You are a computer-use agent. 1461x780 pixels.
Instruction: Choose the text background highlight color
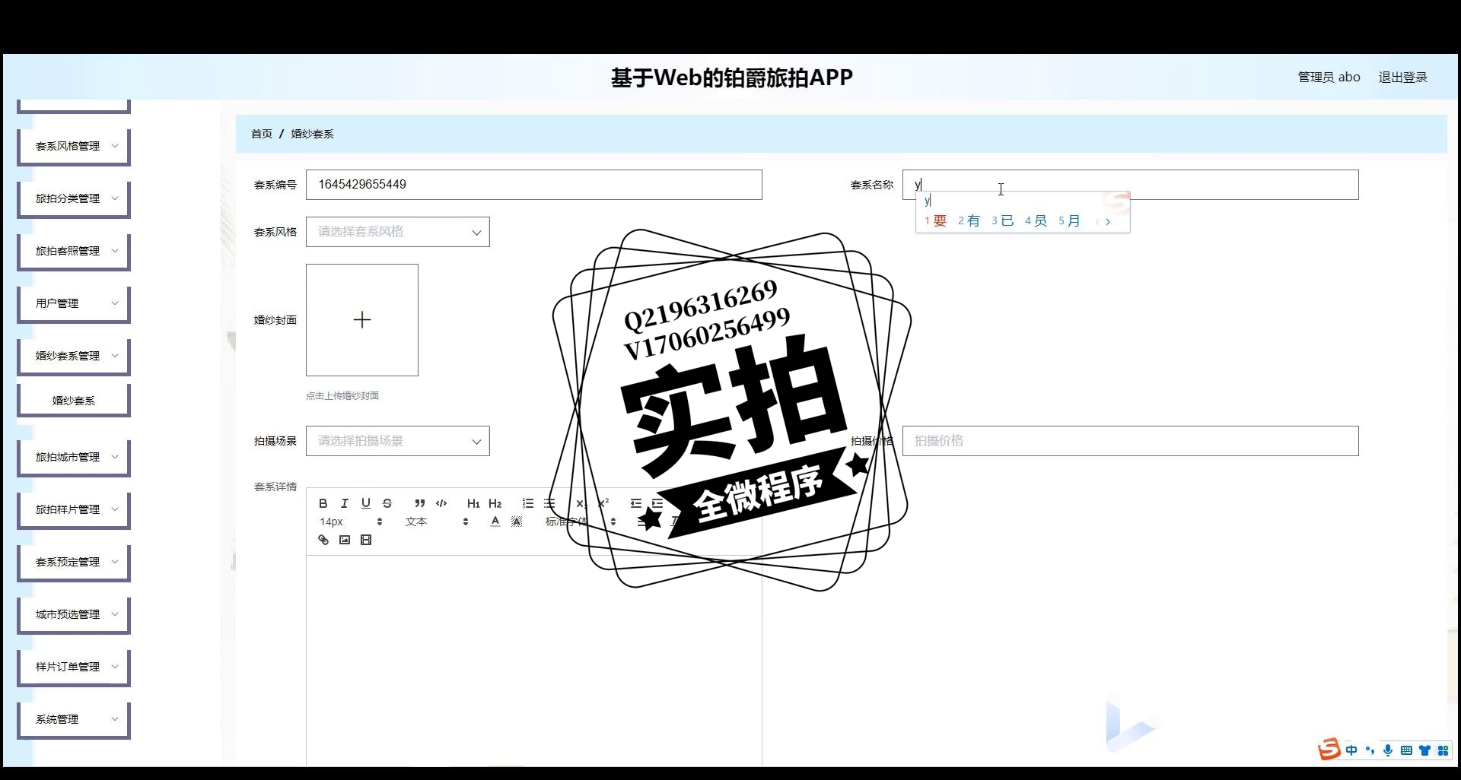click(x=517, y=522)
